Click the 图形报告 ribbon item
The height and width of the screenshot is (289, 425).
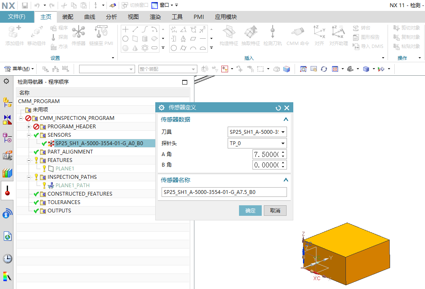(x=366, y=37)
